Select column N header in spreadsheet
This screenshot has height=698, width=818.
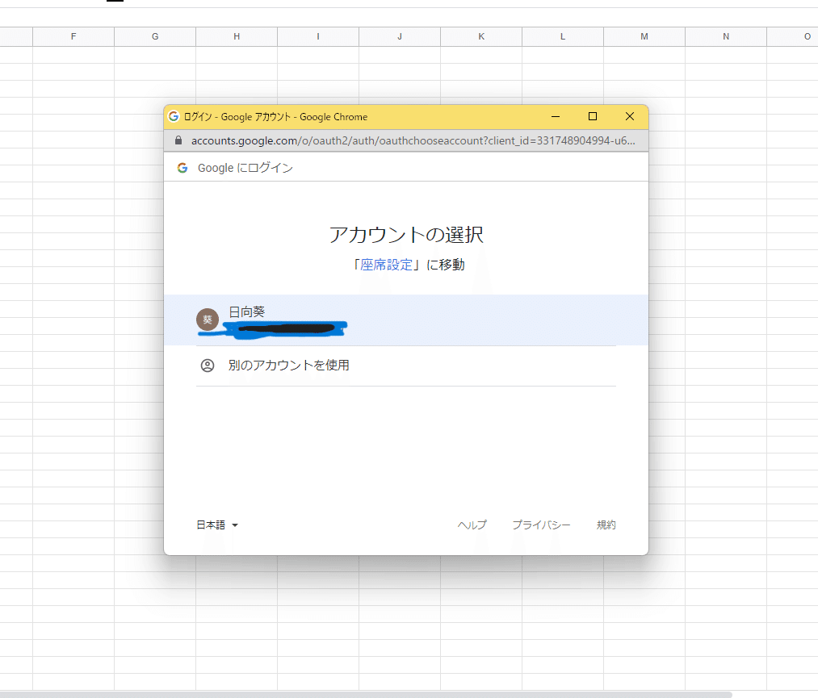[x=726, y=36]
